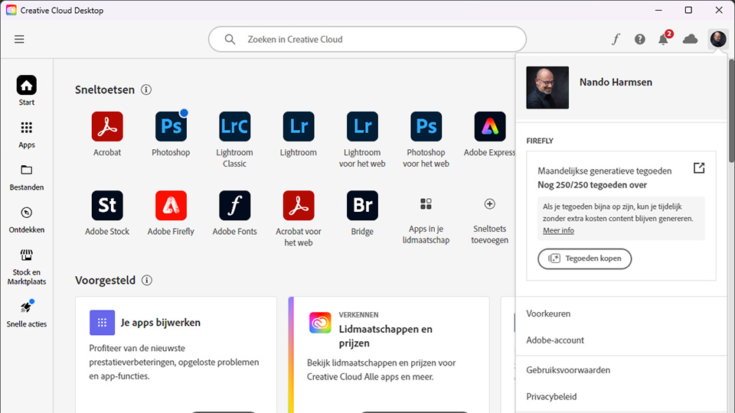
Task: Open Adobe Firefly shortcut
Action: coord(171,213)
